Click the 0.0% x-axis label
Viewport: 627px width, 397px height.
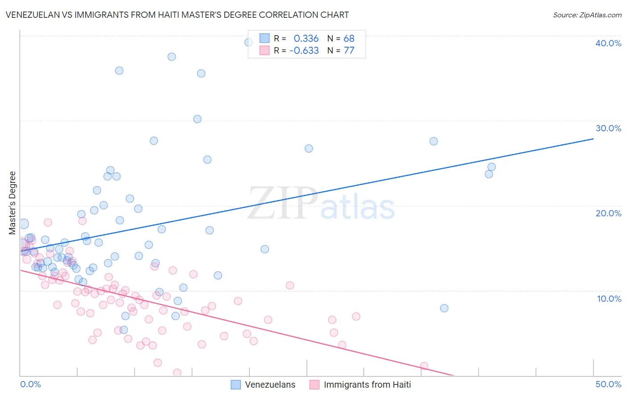(31, 384)
